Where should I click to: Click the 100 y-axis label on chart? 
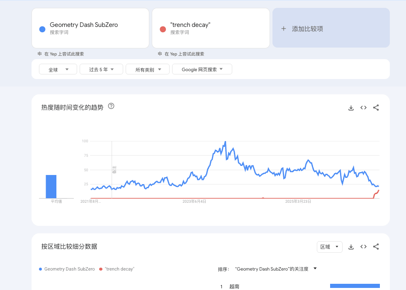click(x=85, y=141)
